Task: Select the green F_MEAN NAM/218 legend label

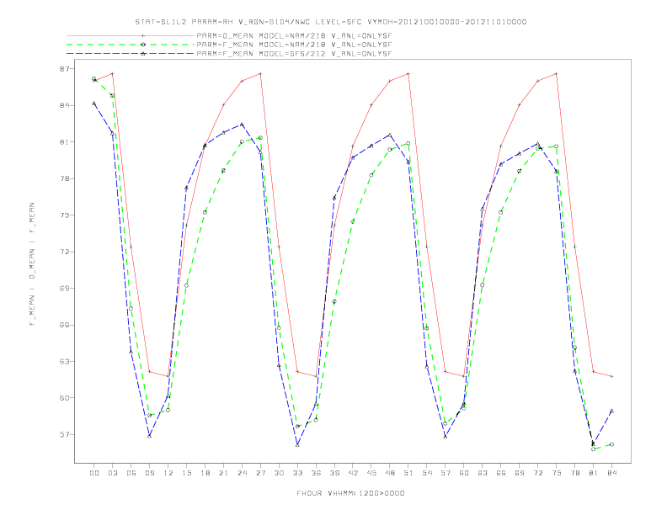Action: click(294, 45)
